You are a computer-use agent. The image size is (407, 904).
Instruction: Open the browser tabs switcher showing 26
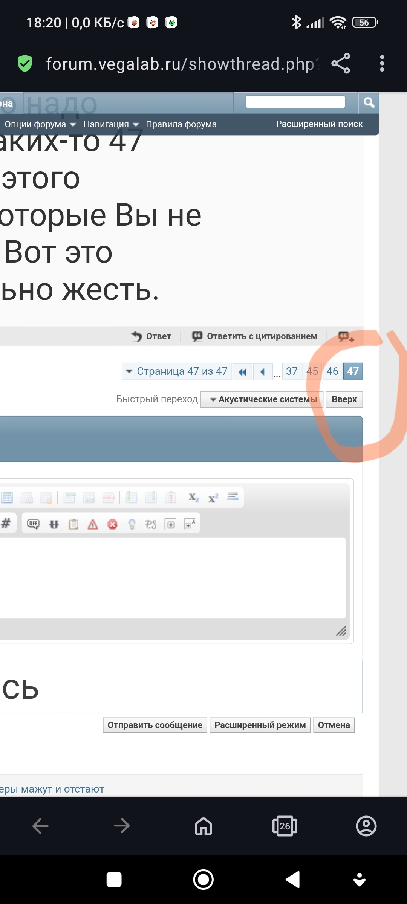[285, 826]
